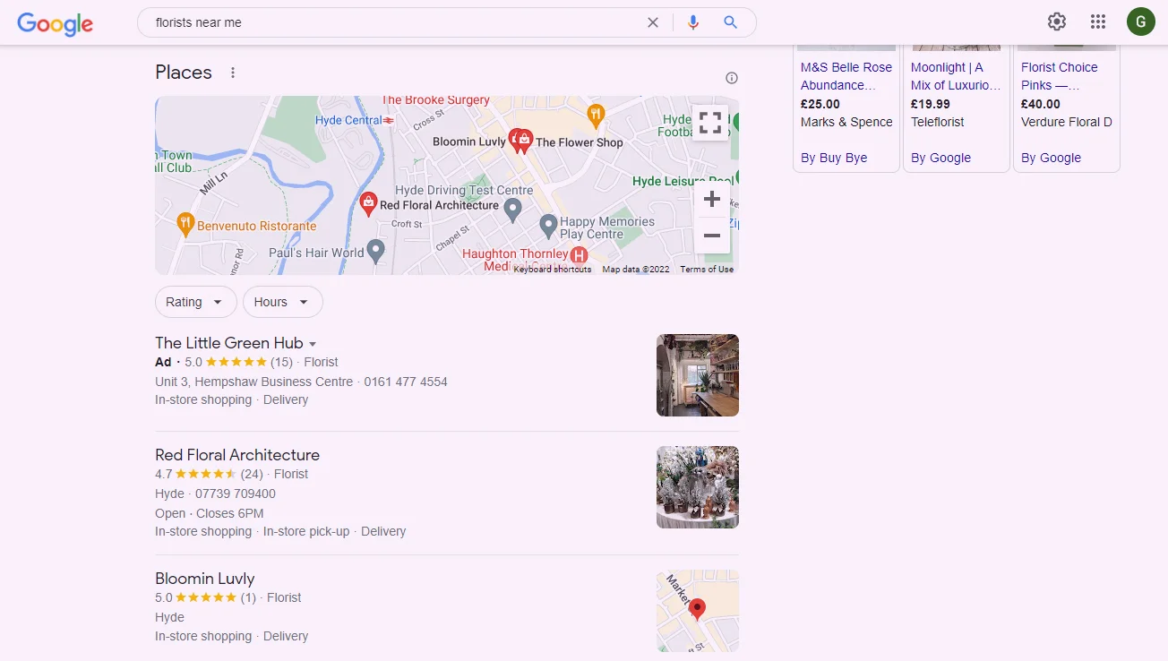Open the Hours filter dropdown
Image resolution: width=1168 pixels, height=661 pixels.
[x=282, y=302]
